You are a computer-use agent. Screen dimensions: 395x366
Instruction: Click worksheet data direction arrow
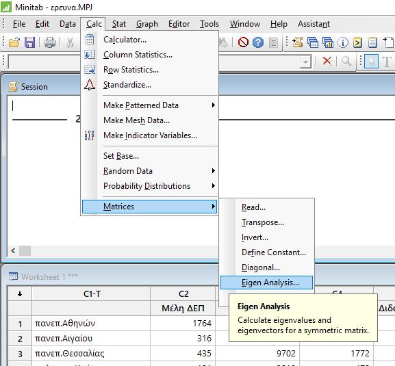pyautogui.click(x=20, y=293)
